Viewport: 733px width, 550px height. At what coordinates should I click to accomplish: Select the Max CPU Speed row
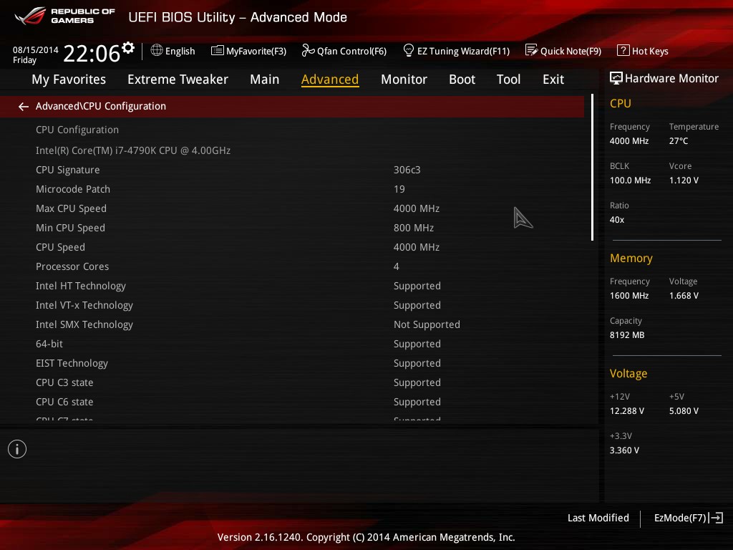click(x=292, y=208)
